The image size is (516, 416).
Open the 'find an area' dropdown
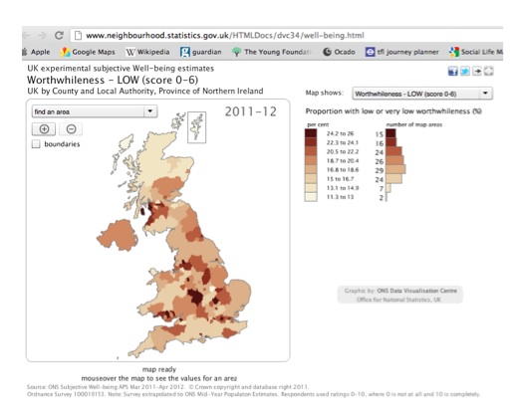(95, 111)
